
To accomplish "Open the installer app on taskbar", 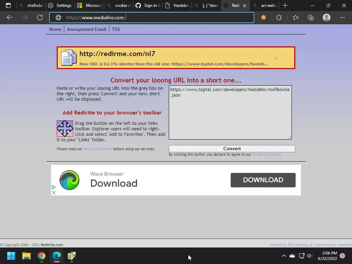I will 72,256.
